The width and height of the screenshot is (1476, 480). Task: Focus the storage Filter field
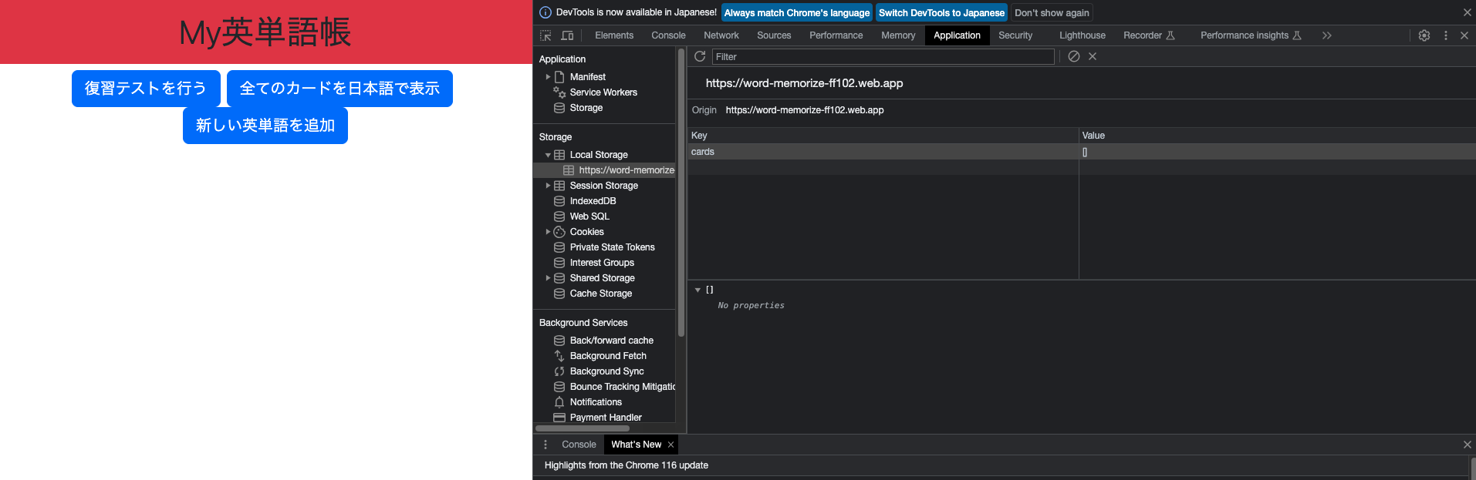(x=883, y=56)
